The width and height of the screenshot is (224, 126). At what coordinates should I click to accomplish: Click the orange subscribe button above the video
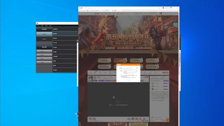click(146, 77)
